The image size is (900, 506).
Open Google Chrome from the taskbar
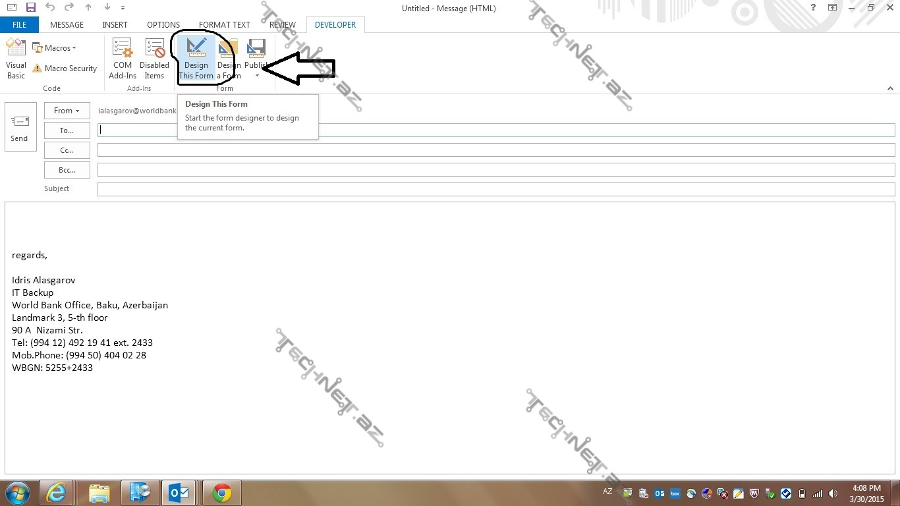(x=222, y=493)
